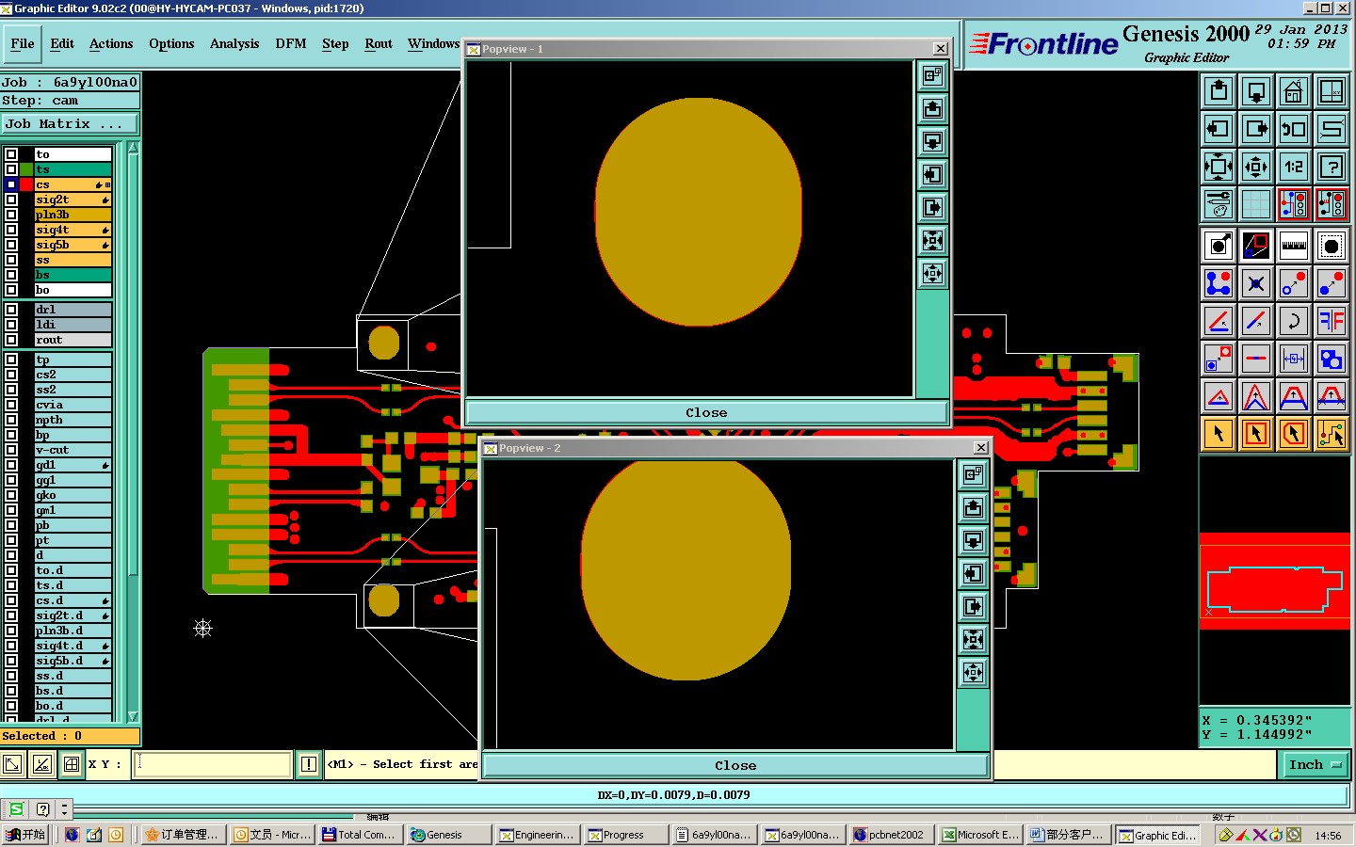The image size is (1356, 847).
Task: Pan view up in main toolbar
Action: tap(1219, 91)
